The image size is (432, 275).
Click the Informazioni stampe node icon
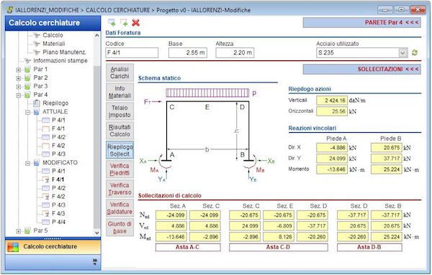point(27,61)
